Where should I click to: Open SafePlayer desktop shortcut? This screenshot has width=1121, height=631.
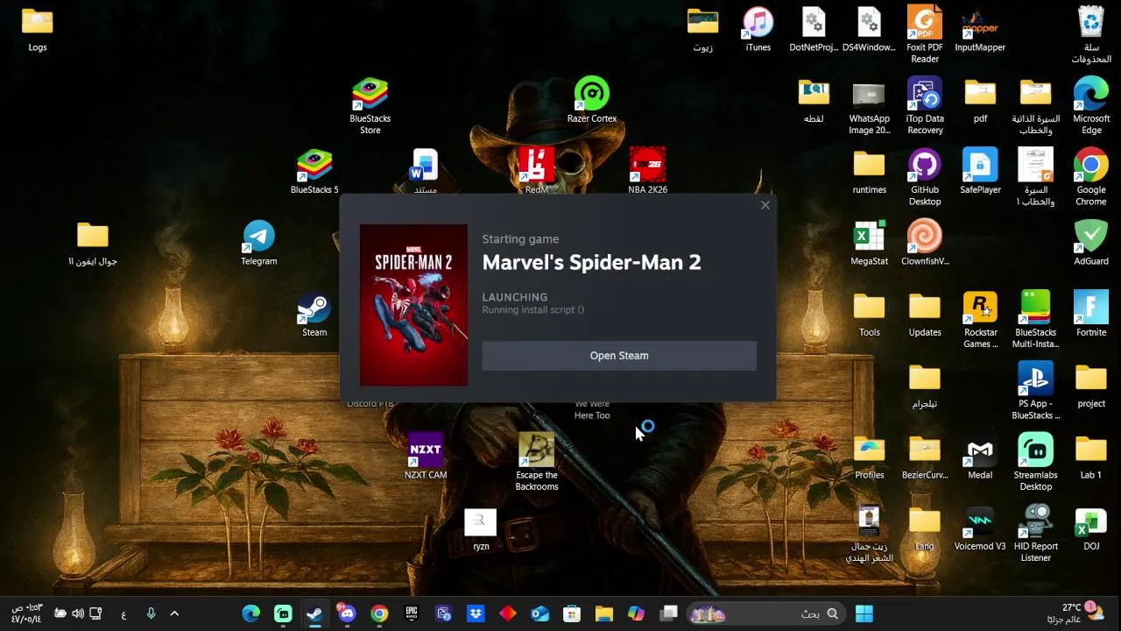click(x=980, y=172)
